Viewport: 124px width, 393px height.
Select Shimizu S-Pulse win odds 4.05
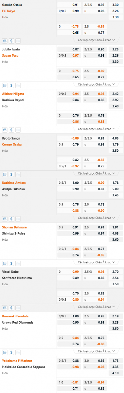tap(116, 234)
